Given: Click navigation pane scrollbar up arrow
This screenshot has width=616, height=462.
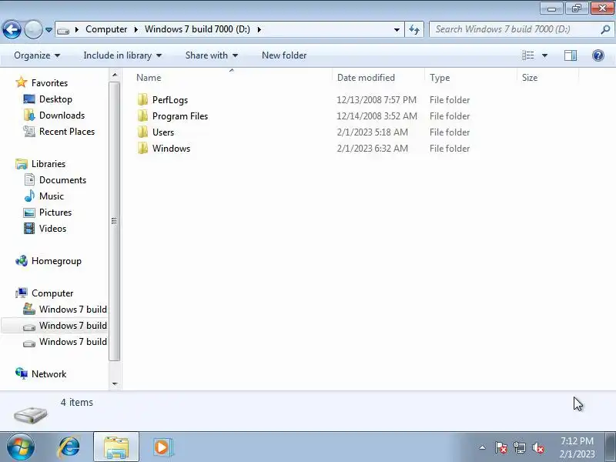Looking at the screenshot, I should pyautogui.click(x=114, y=75).
